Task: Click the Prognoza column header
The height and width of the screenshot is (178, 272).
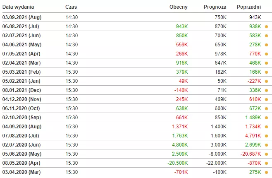Action: pyautogui.click(x=215, y=7)
